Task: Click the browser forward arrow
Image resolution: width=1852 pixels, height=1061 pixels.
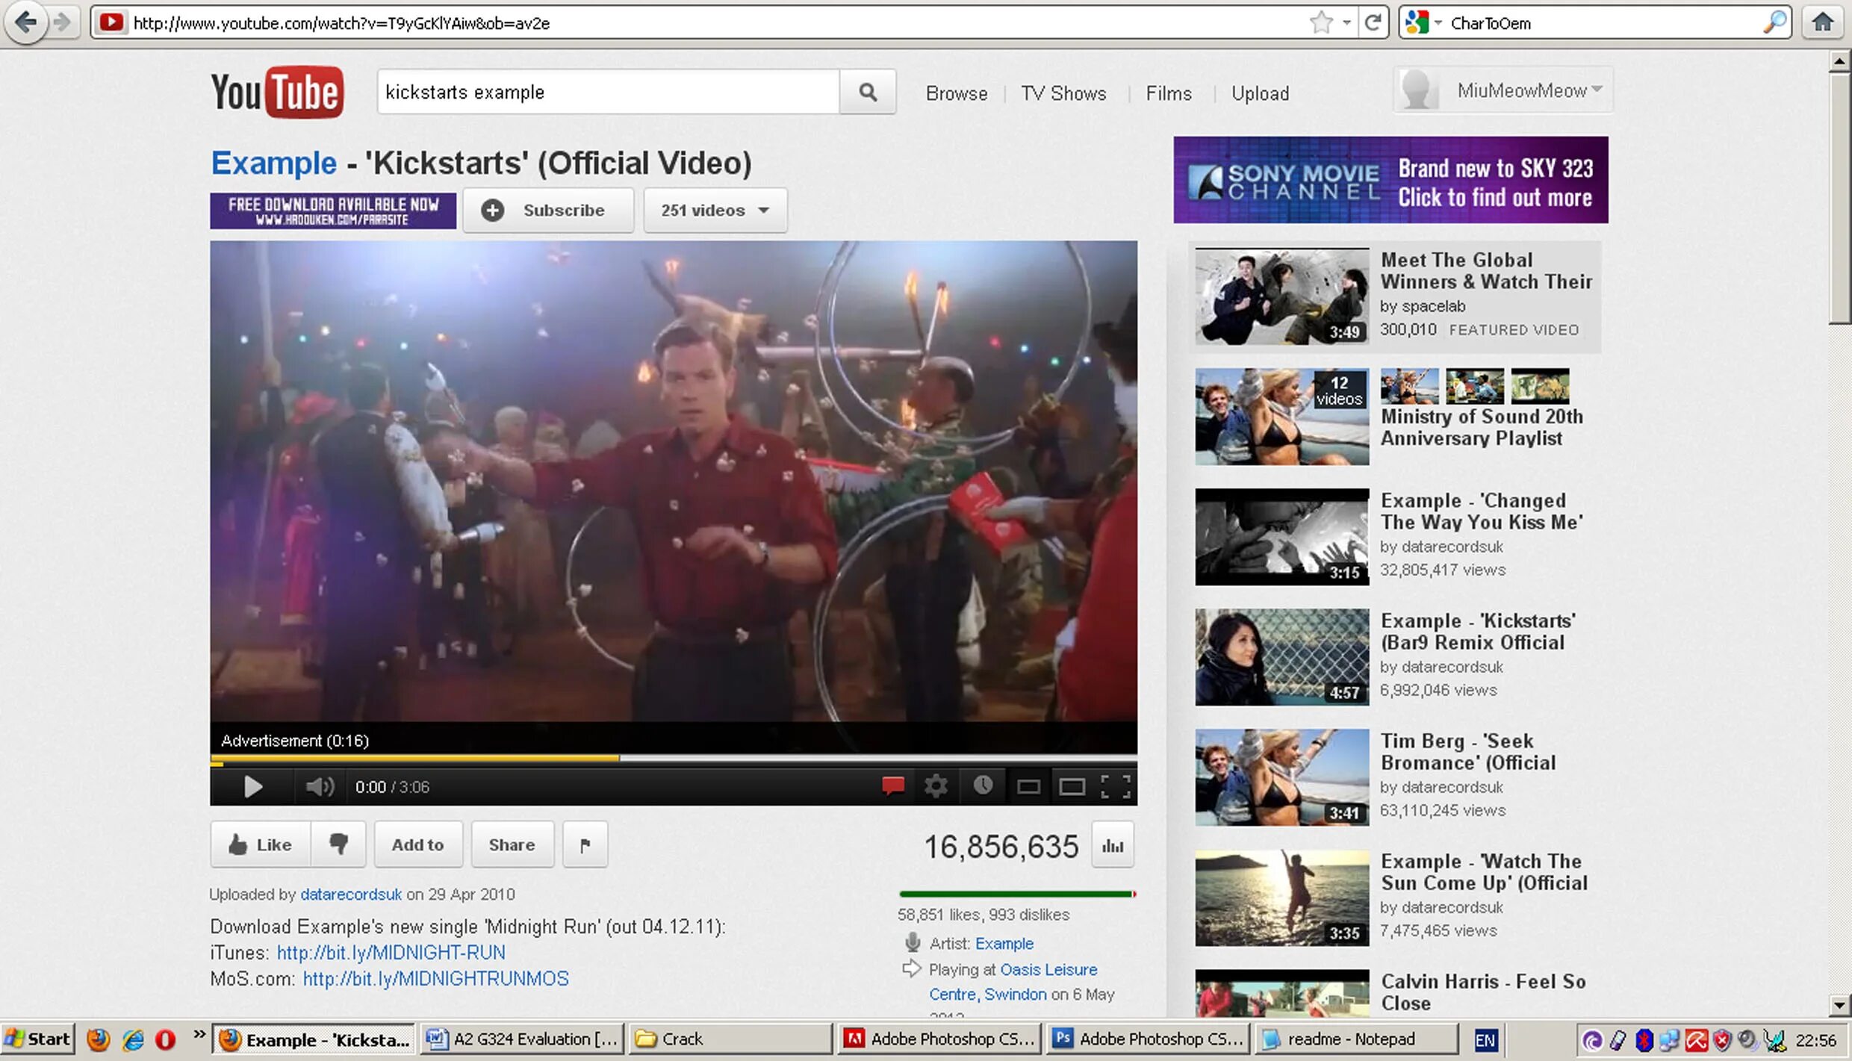Action: [x=63, y=22]
